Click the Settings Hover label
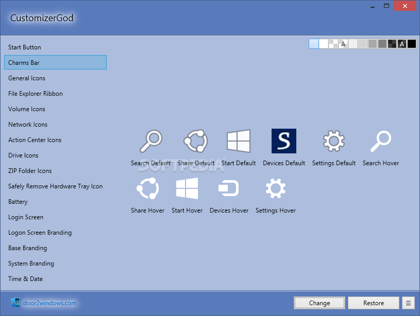Screen dimensions: 420x316 [x=276, y=210]
